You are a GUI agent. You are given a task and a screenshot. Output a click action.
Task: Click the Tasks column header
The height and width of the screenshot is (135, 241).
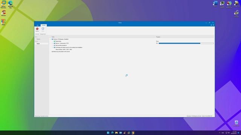(53, 37)
